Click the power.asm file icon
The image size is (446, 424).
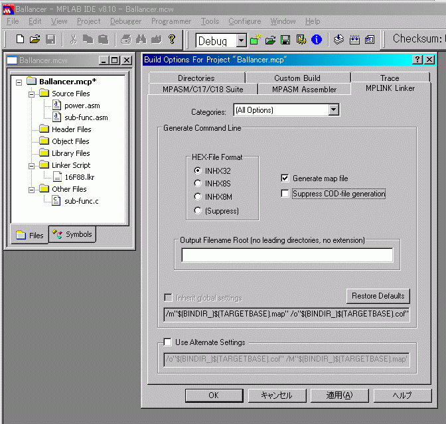coord(56,106)
